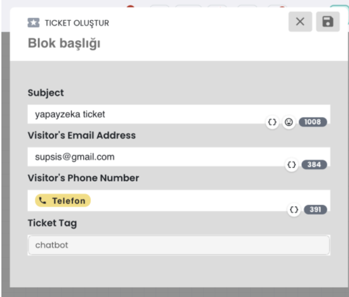
Task: Open emoji picker for Subject field
Action: coord(289,122)
